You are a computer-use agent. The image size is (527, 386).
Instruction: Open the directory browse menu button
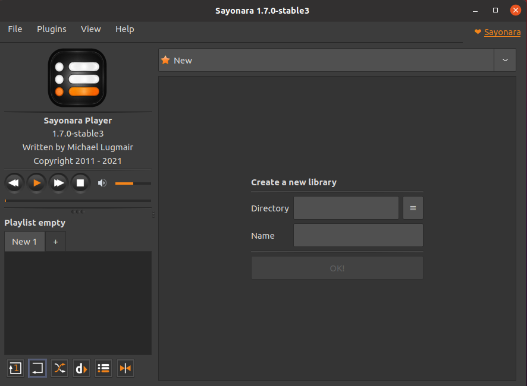(x=413, y=208)
